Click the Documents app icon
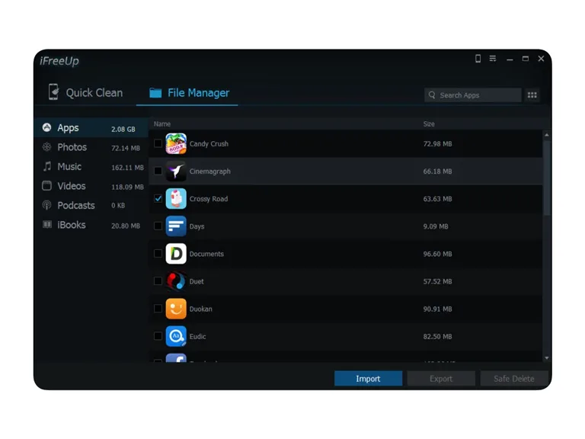Screen dimensions: 585x439 coord(176,254)
